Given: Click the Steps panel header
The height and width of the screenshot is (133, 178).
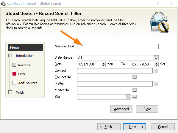Looking at the screenshot, I should (x=25, y=47).
